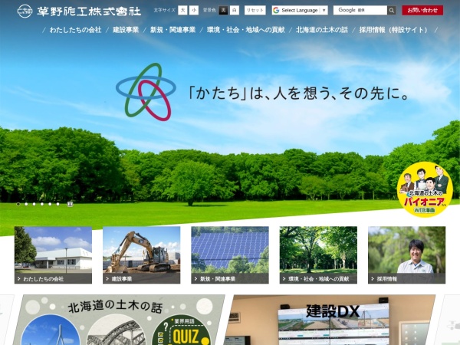Click the Kusano company logo emblem
This screenshot has width=460, height=345.
coord(25,11)
